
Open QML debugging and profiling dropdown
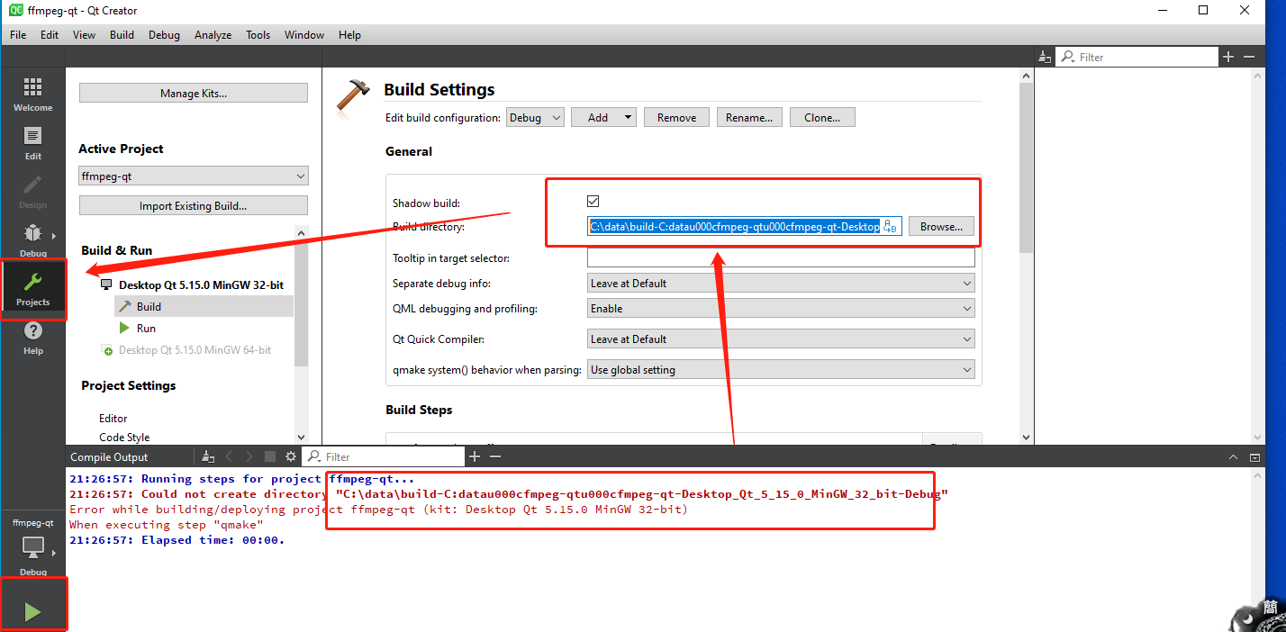pos(781,309)
